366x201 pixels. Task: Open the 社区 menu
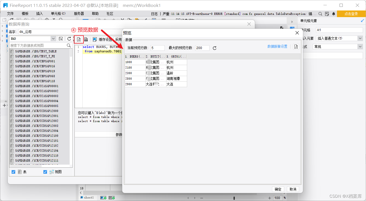pos(110,14)
